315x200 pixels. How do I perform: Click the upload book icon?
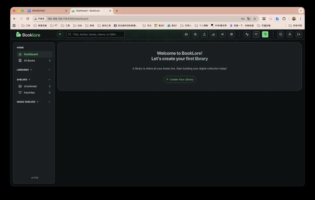(204, 34)
